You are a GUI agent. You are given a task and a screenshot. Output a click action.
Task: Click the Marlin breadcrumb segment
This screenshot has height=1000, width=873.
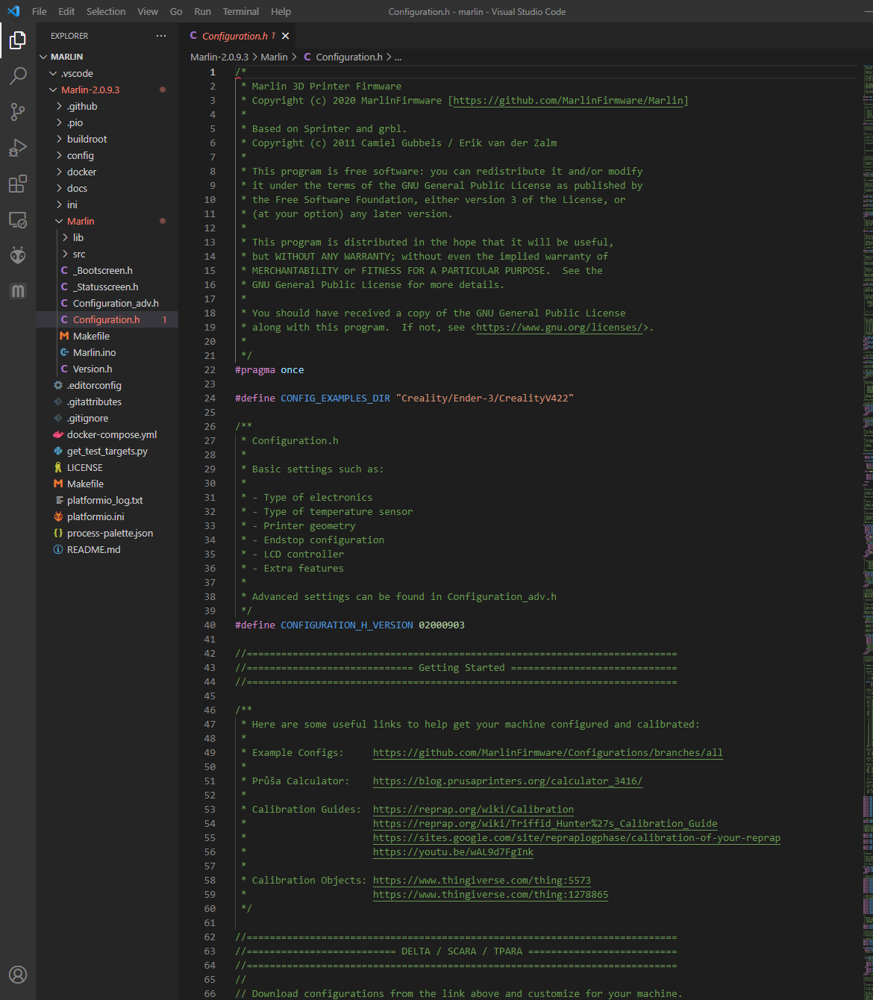click(274, 57)
